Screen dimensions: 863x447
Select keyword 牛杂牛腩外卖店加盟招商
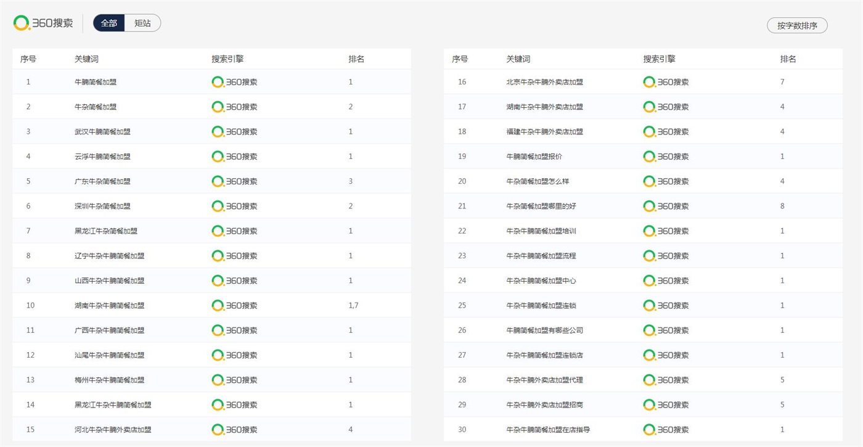tap(544, 405)
